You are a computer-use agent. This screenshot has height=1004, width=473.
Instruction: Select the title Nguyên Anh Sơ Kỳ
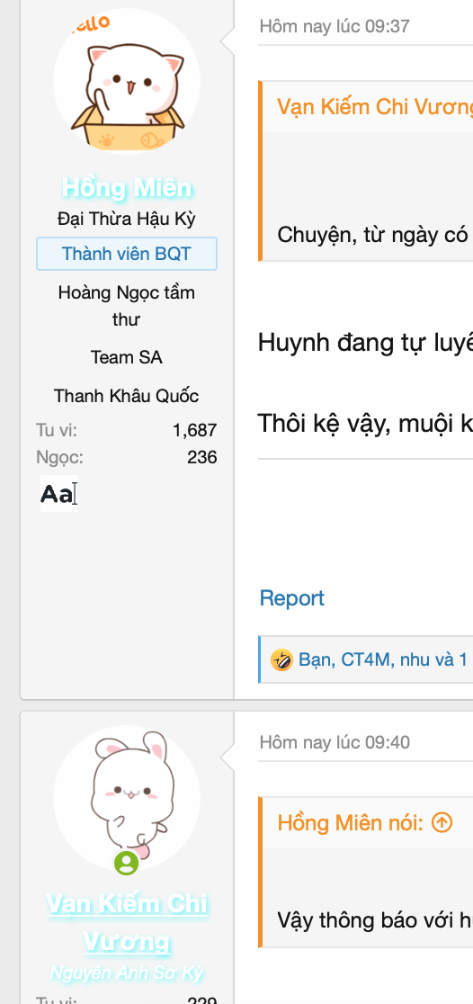tap(127, 973)
